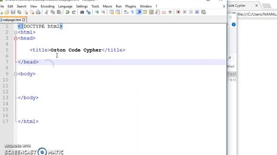Open the View menu
This screenshot has height=155, width=277.
pyautogui.click(x=34, y=6)
